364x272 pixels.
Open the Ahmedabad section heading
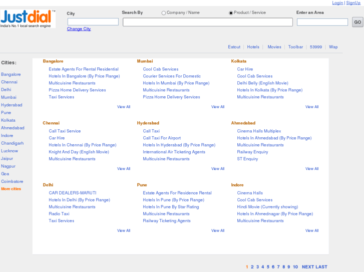coord(243,123)
